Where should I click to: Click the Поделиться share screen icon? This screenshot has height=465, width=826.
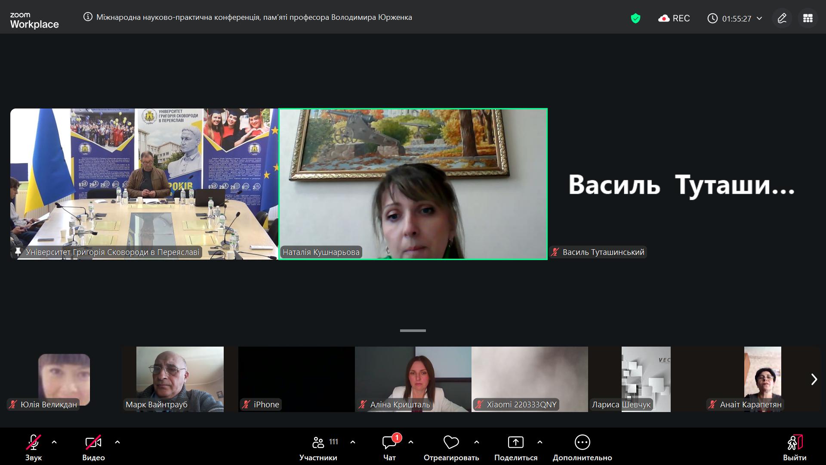[x=515, y=443]
